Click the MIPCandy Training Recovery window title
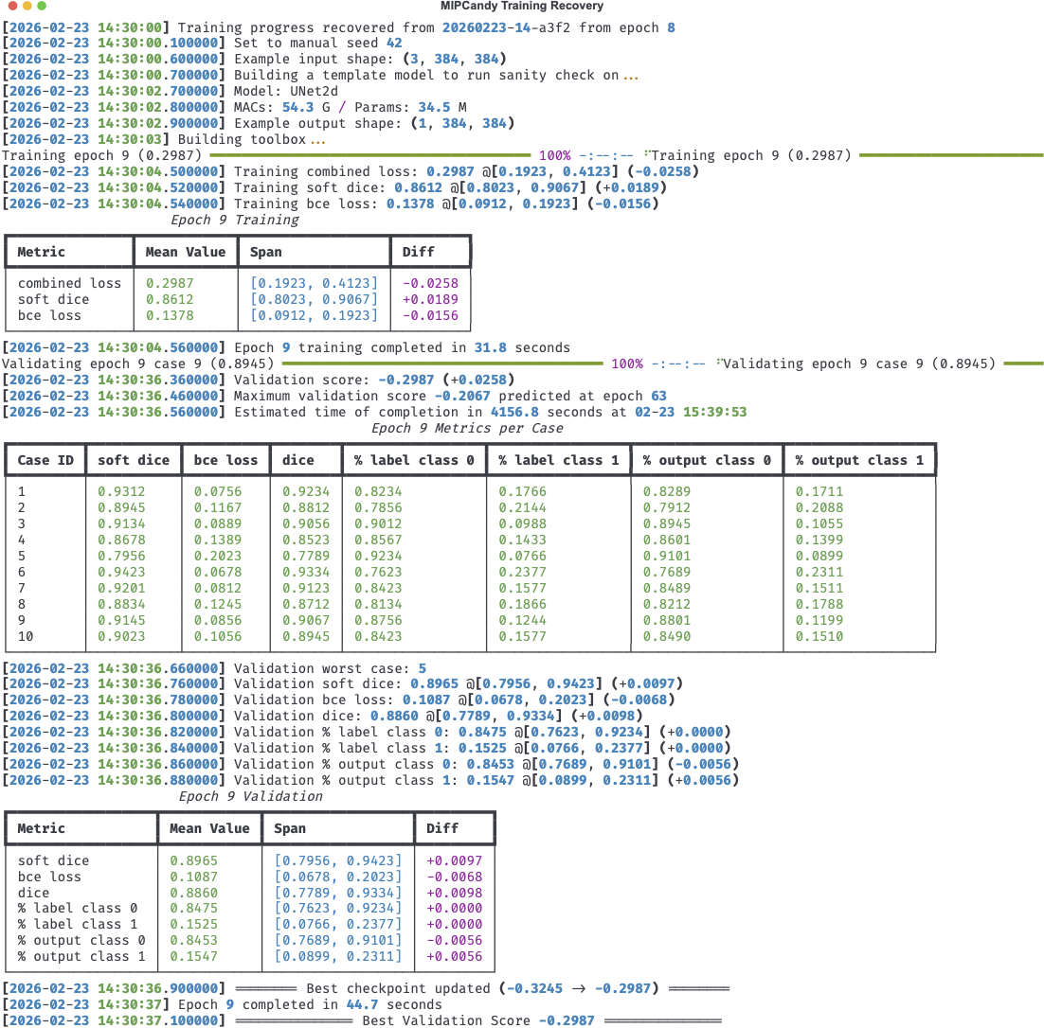 tap(522, 6)
